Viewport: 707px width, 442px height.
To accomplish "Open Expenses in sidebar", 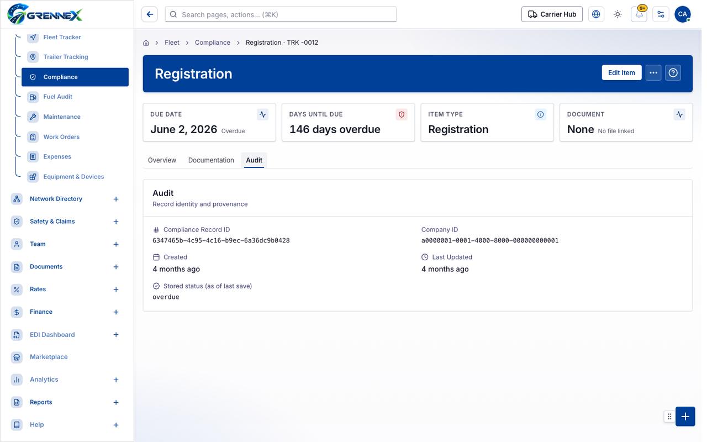I will 75,157.
